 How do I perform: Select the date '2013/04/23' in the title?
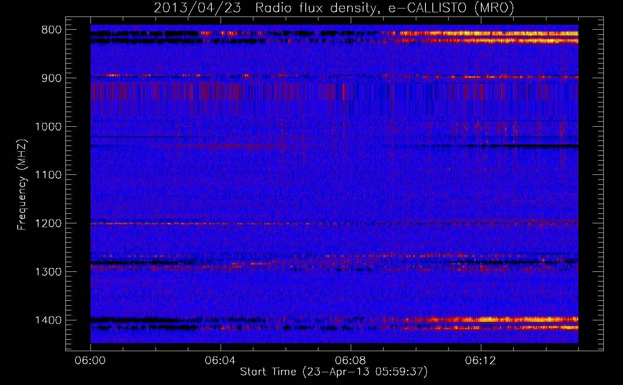click(198, 8)
